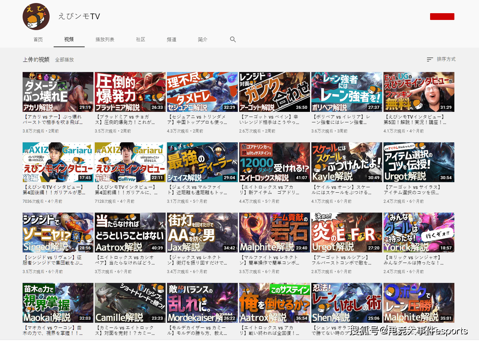Click the 【ヨリック vs シンジャオ】 video title

414,260
